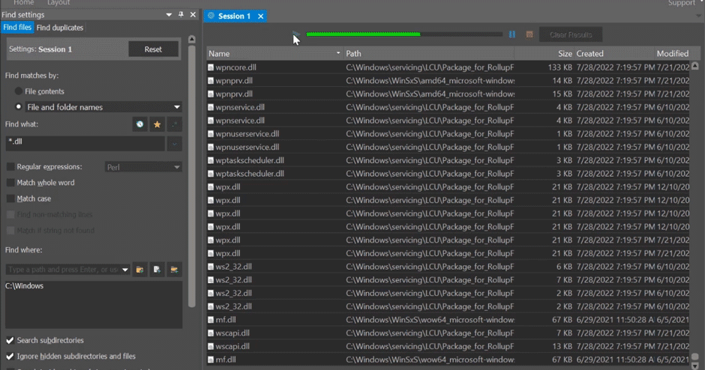Open the Find where path dropdown
Image resolution: width=705 pixels, height=370 pixels.
coord(125,270)
